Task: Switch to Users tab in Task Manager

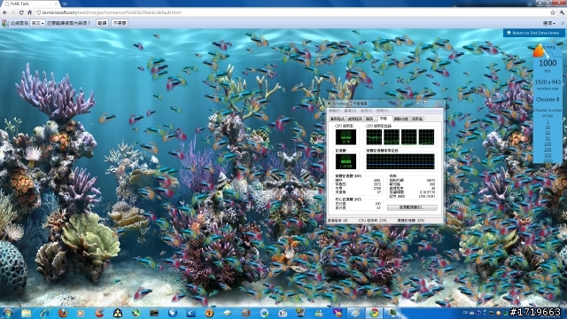Action: click(x=417, y=119)
